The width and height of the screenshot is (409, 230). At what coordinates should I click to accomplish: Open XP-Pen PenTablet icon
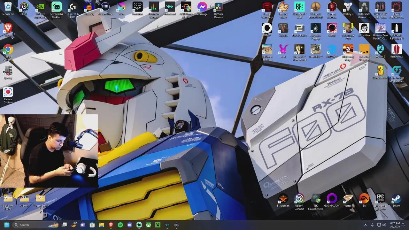click(137, 9)
